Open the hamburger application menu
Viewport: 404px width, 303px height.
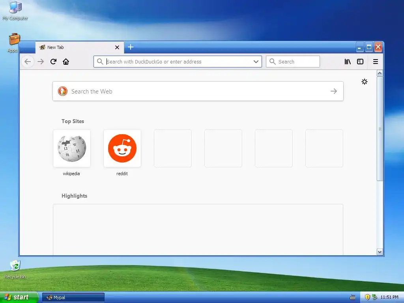[376, 62]
